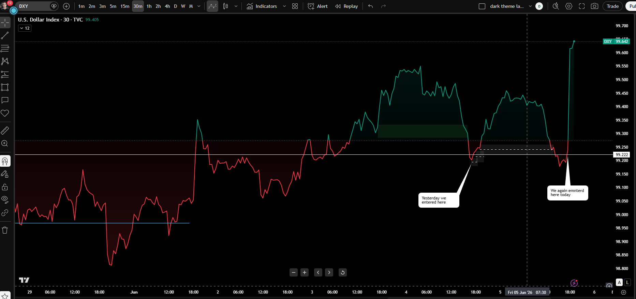Open the forecasting and measurement tools

(5, 74)
